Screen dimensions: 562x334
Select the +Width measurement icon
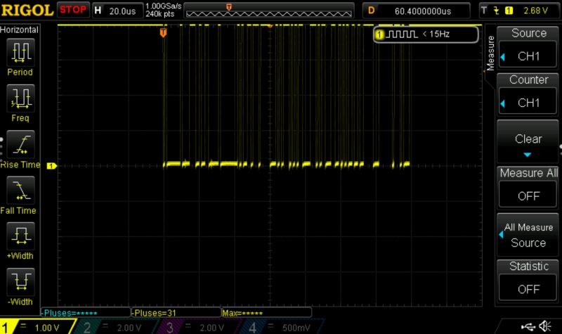[x=21, y=236]
